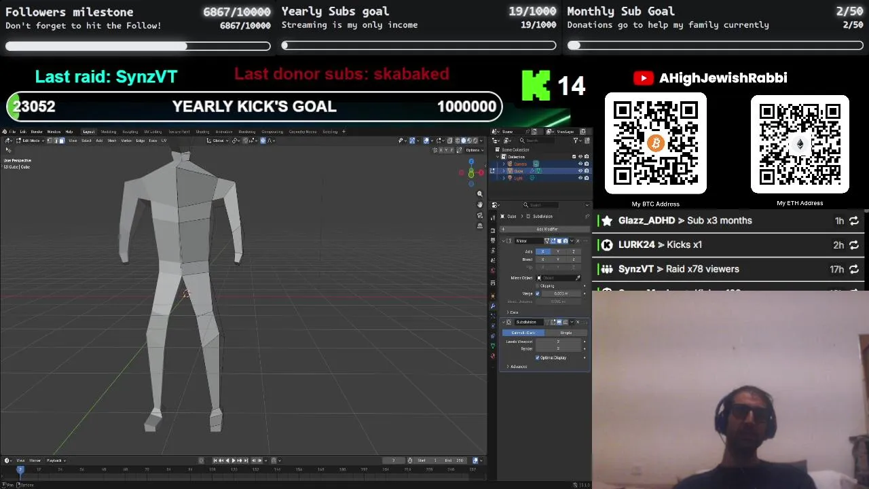This screenshot has width=869, height=489.
Task: Expand the Advanced subdivision section
Action: tap(517, 367)
